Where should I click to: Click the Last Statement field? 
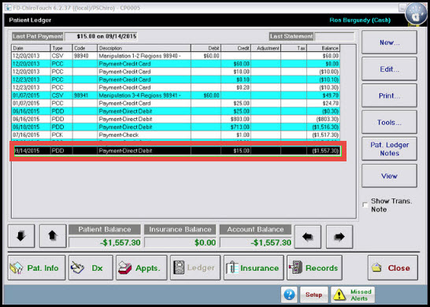coord(334,36)
